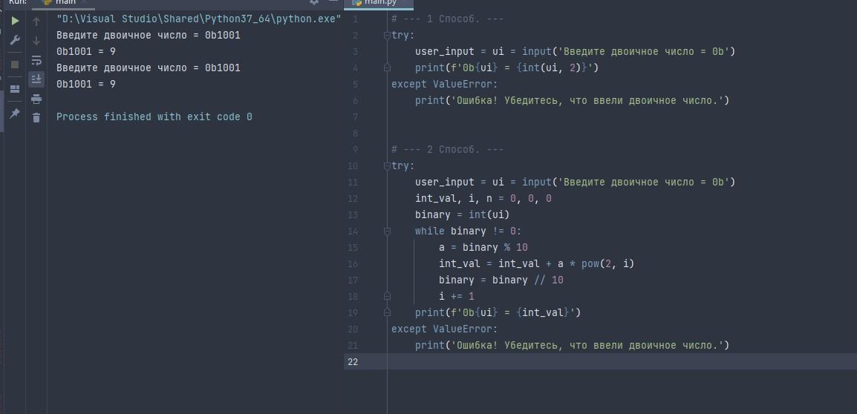Image resolution: width=857 pixels, height=414 pixels.
Task: Collapse the second try block on line 10
Action: coord(387,165)
